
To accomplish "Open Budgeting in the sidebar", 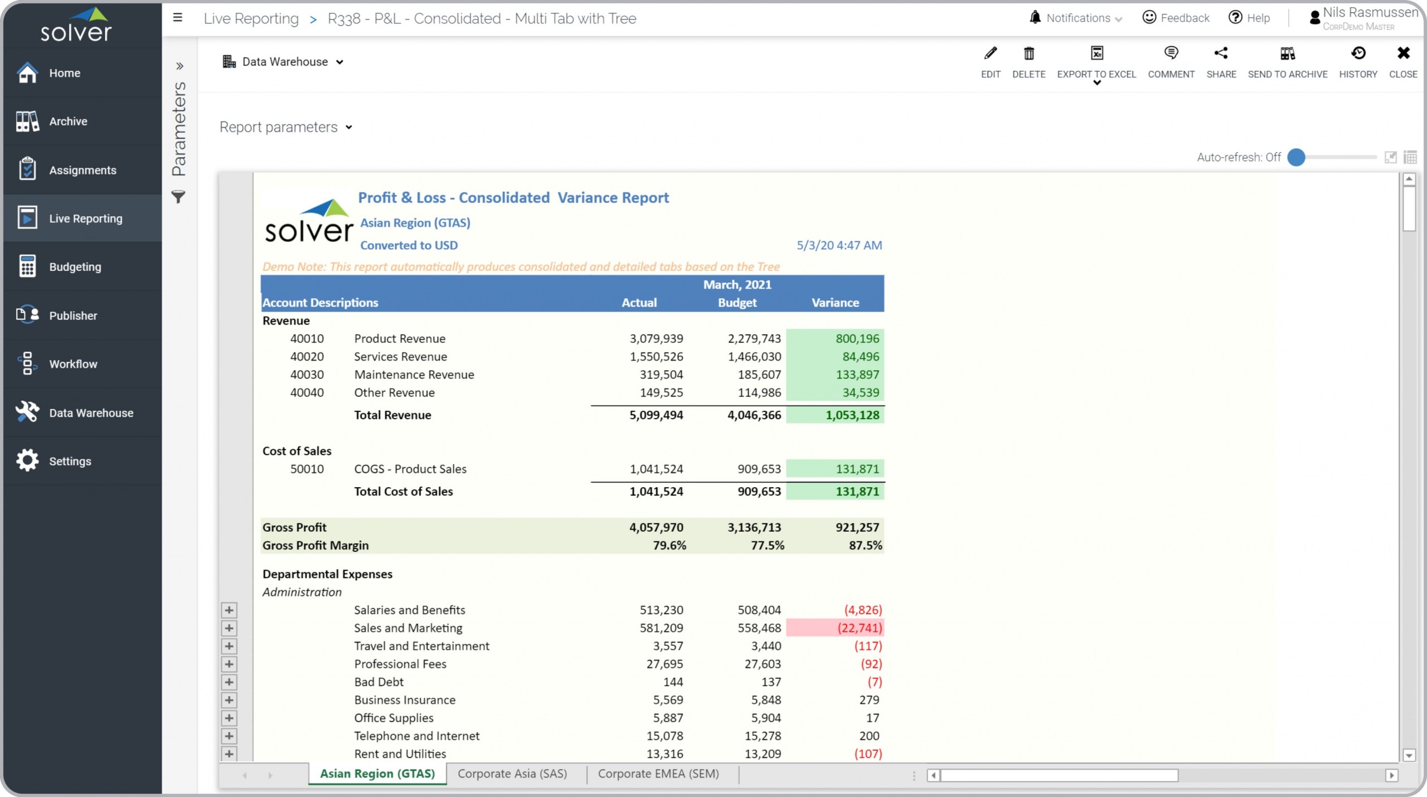I will (x=75, y=267).
